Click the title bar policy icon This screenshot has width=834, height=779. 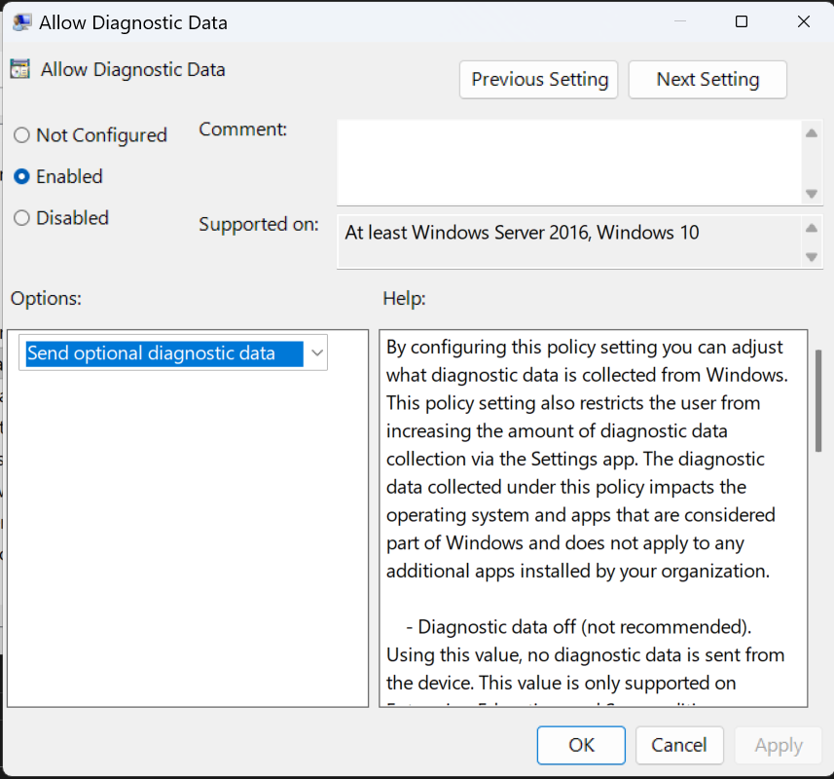[x=21, y=22]
